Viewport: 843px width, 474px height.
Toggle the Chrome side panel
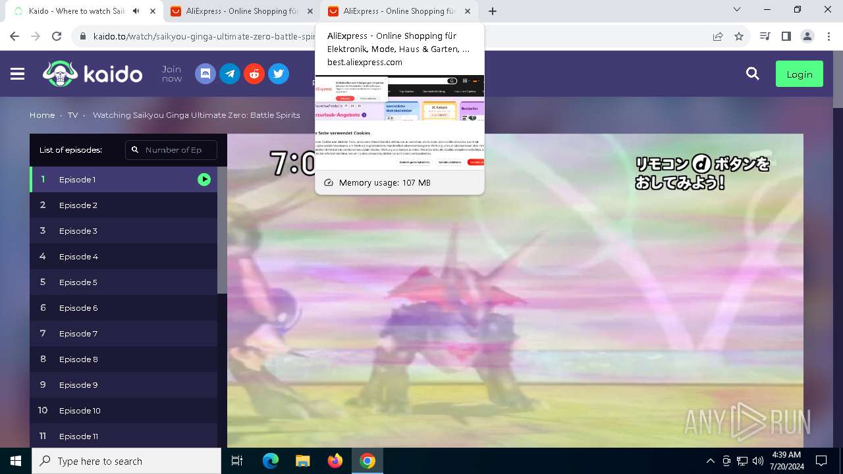tap(786, 36)
